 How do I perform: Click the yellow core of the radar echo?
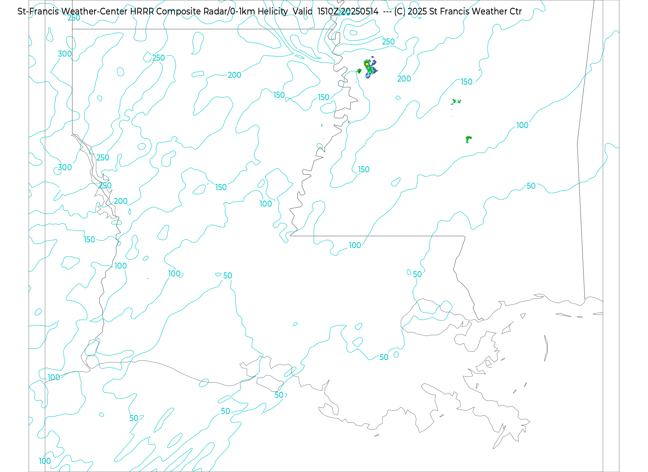[367, 64]
